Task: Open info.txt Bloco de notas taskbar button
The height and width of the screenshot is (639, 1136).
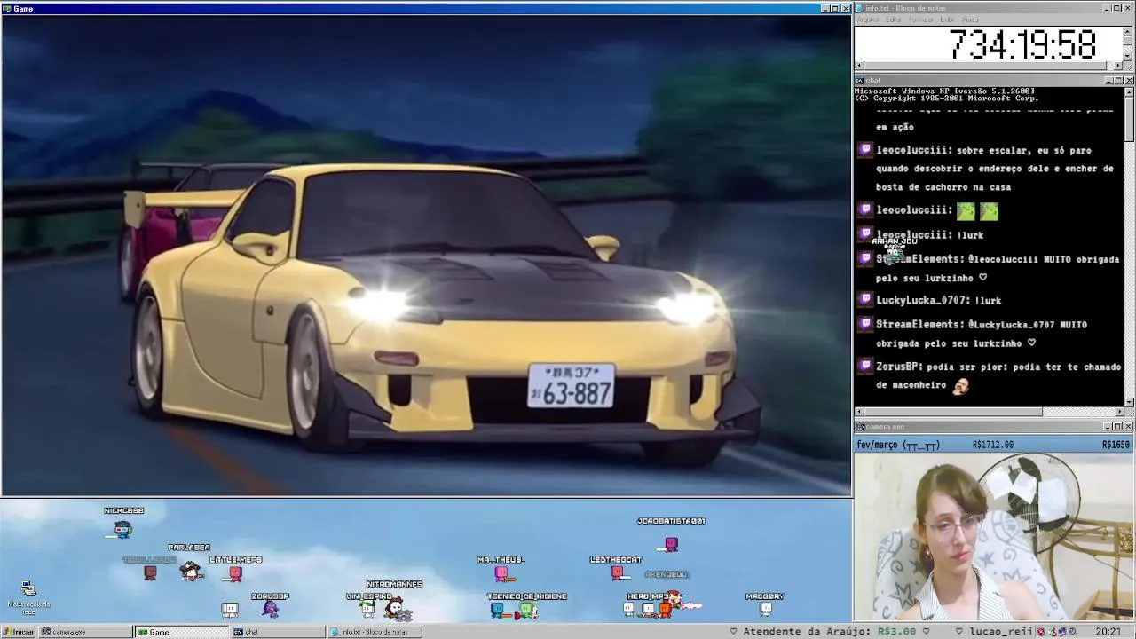Action: [375, 632]
